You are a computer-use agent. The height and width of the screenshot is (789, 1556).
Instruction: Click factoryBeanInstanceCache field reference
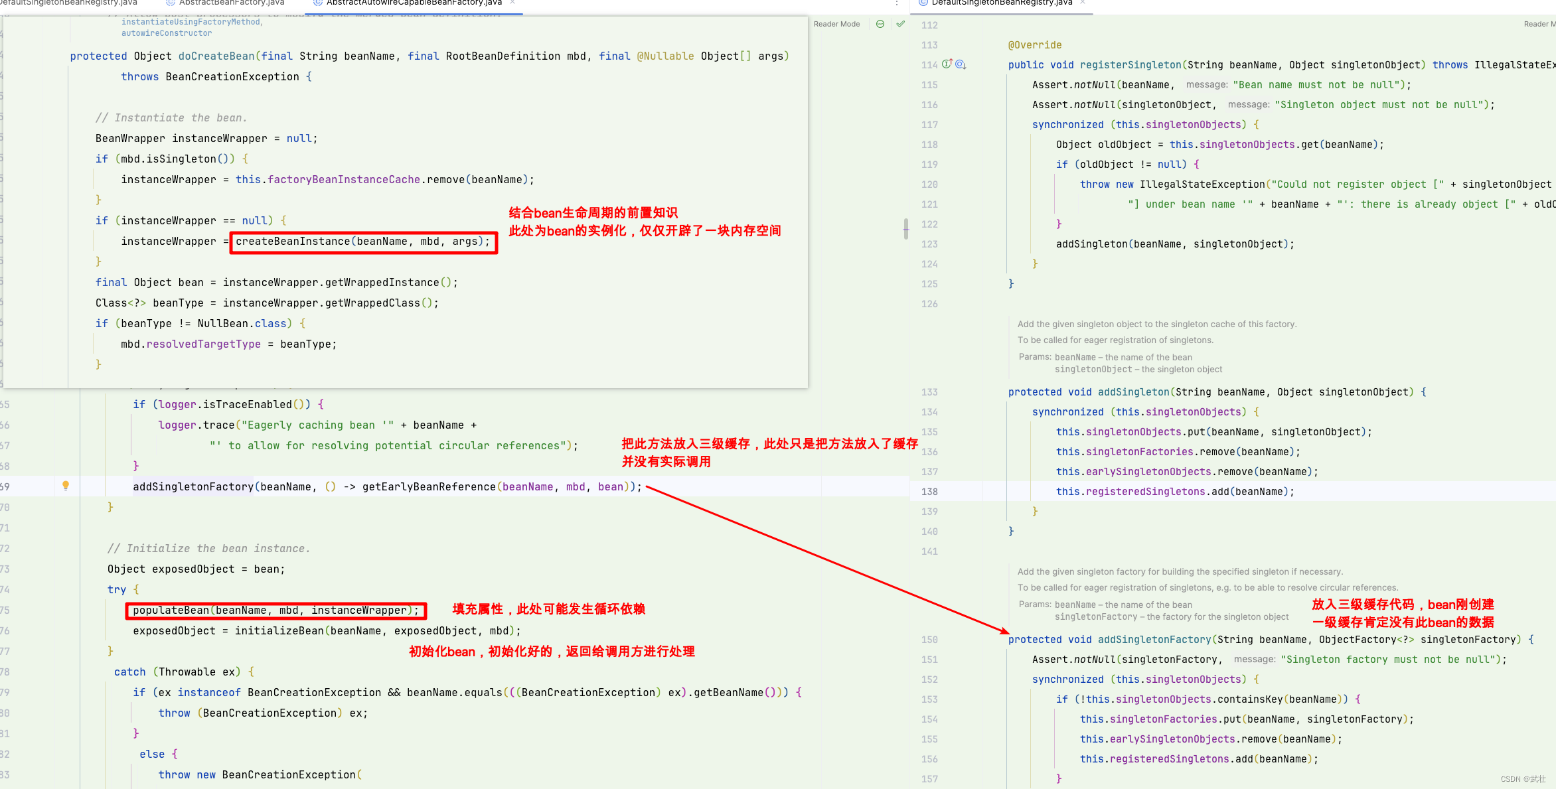point(344,179)
